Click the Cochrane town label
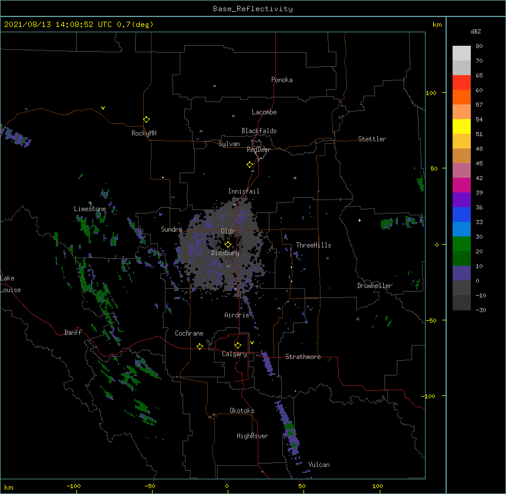Image resolution: width=506 pixels, height=494 pixels. click(x=189, y=333)
